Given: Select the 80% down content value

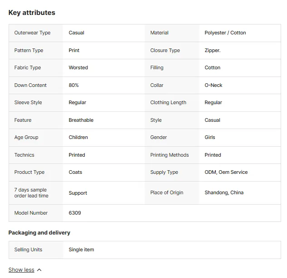Looking at the screenshot, I should 73,85.
